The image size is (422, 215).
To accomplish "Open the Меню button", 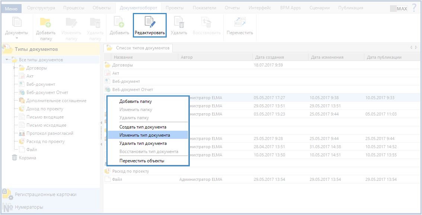I will pos(11,8).
